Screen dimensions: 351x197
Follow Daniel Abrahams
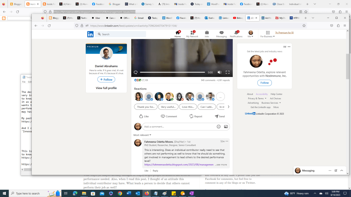tap(106, 79)
